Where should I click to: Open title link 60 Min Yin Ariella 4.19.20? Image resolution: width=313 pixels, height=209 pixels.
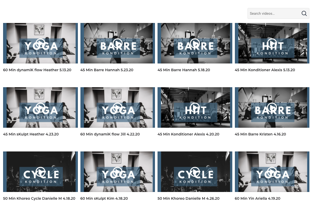[258, 198]
